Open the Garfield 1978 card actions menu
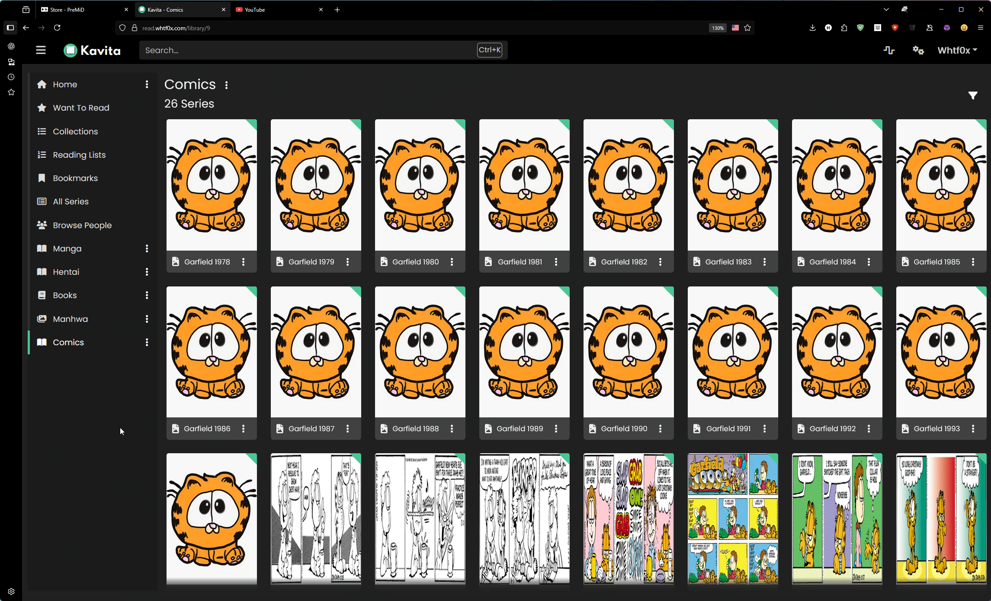Viewport: 991px width, 601px height. coord(244,262)
